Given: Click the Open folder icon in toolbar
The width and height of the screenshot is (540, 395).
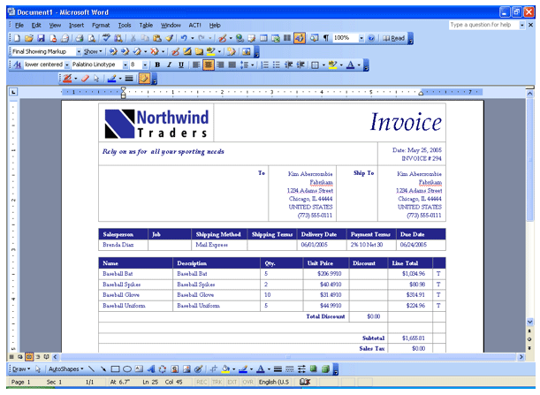Looking at the screenshot, I should (27, 38).
